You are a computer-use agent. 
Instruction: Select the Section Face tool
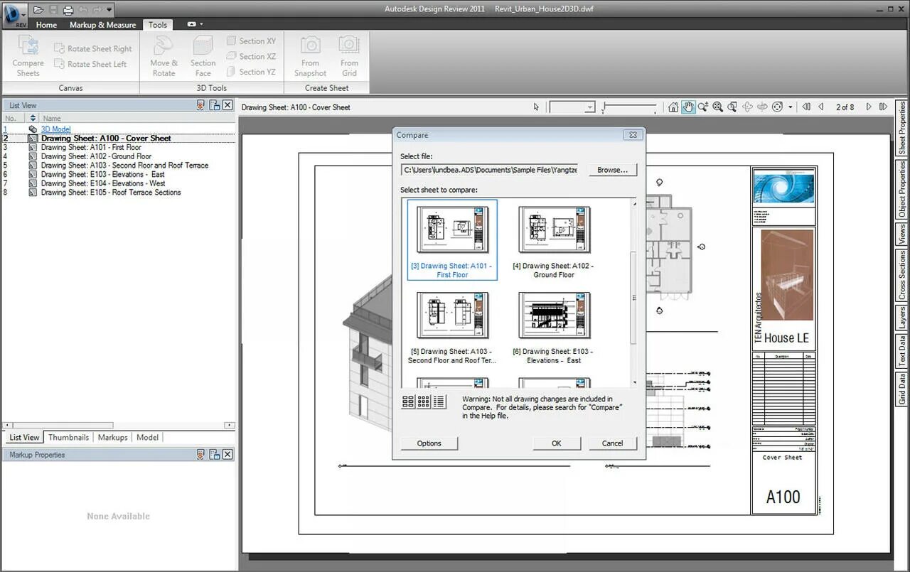(x=203, y=56)
